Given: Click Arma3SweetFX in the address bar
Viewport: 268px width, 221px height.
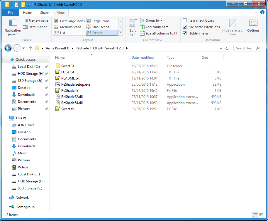Looking at the screenshot, I should pyautogui.click(x=57, y=48).
